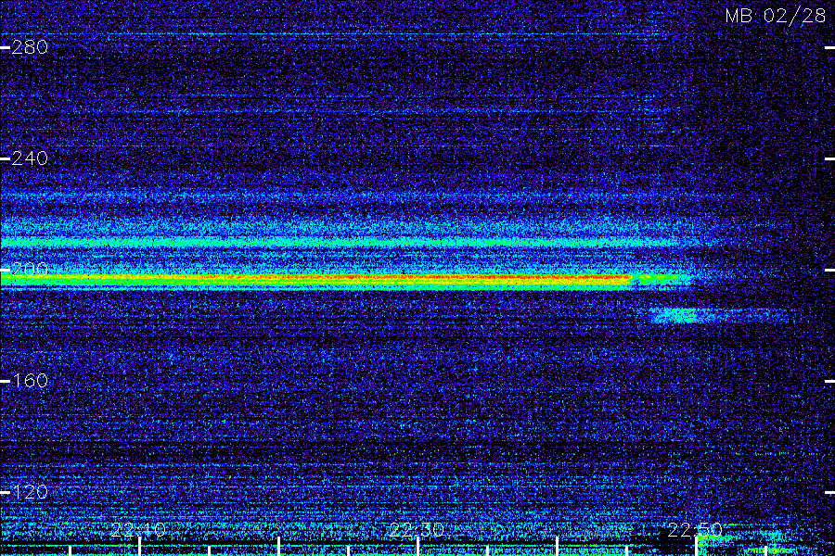The height and width of the screenshot is (556, 835).
Task: Click the 120 frequency axis label
Action: click(x=30, y=492)
